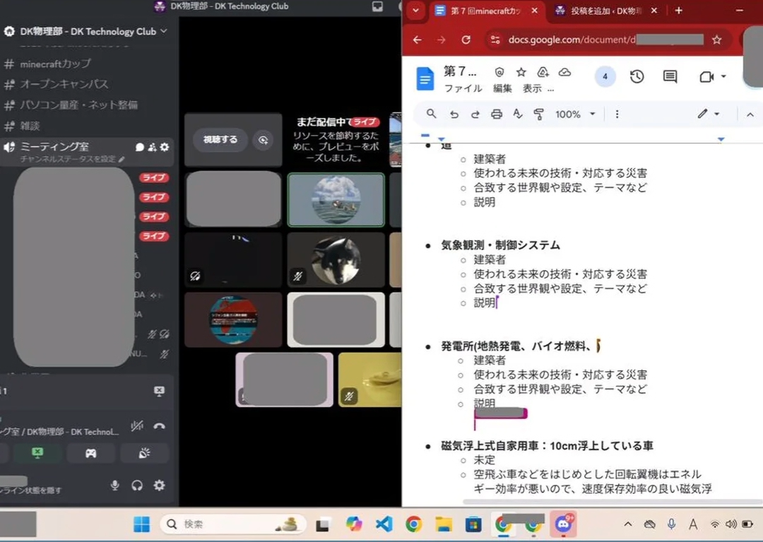Open the 100% zoom dropdown
Viewport: 763px width, 542px height.
pyautogui.click(x=575, y=114)
